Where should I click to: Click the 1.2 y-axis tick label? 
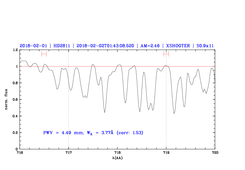pyautogui.click(x=15, y=50)
